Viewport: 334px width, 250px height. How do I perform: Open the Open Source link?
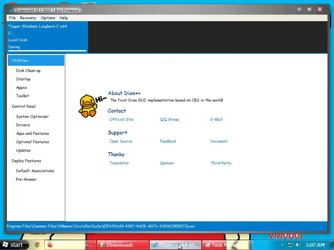click(x=121, y=141)
